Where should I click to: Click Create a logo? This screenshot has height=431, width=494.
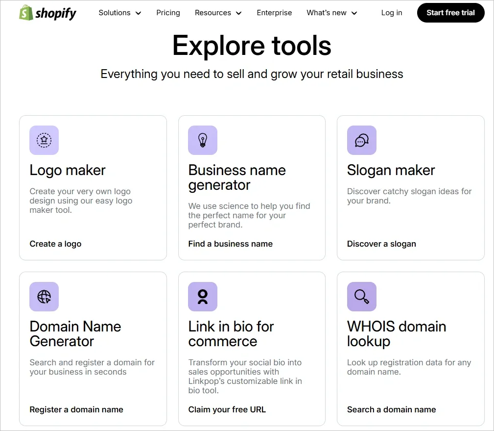pos(55,244)
